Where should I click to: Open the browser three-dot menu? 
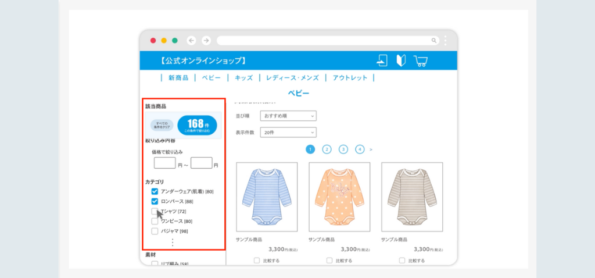(446, 41)
